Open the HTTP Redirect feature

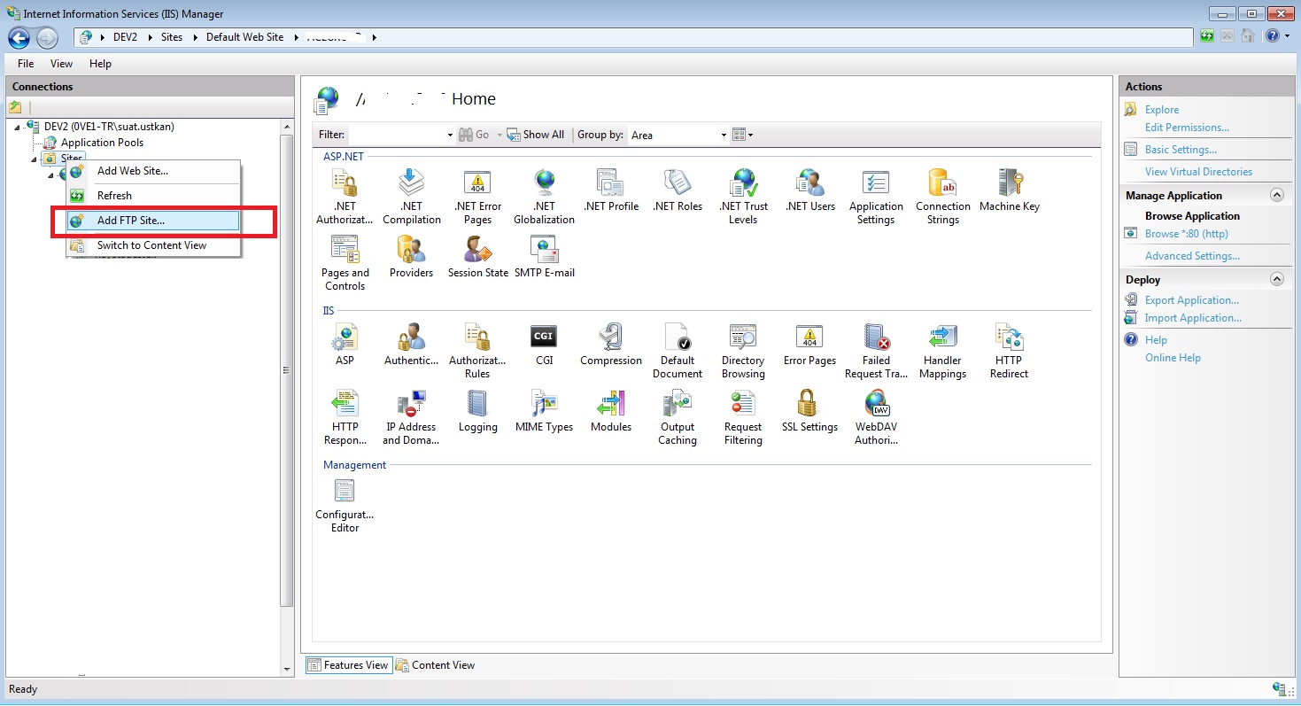coord(1009,351)
